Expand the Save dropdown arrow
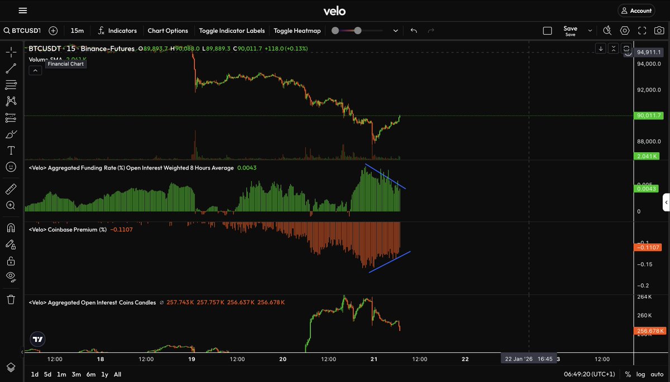The height and width of the screenshot is (382, 670). 590,31
